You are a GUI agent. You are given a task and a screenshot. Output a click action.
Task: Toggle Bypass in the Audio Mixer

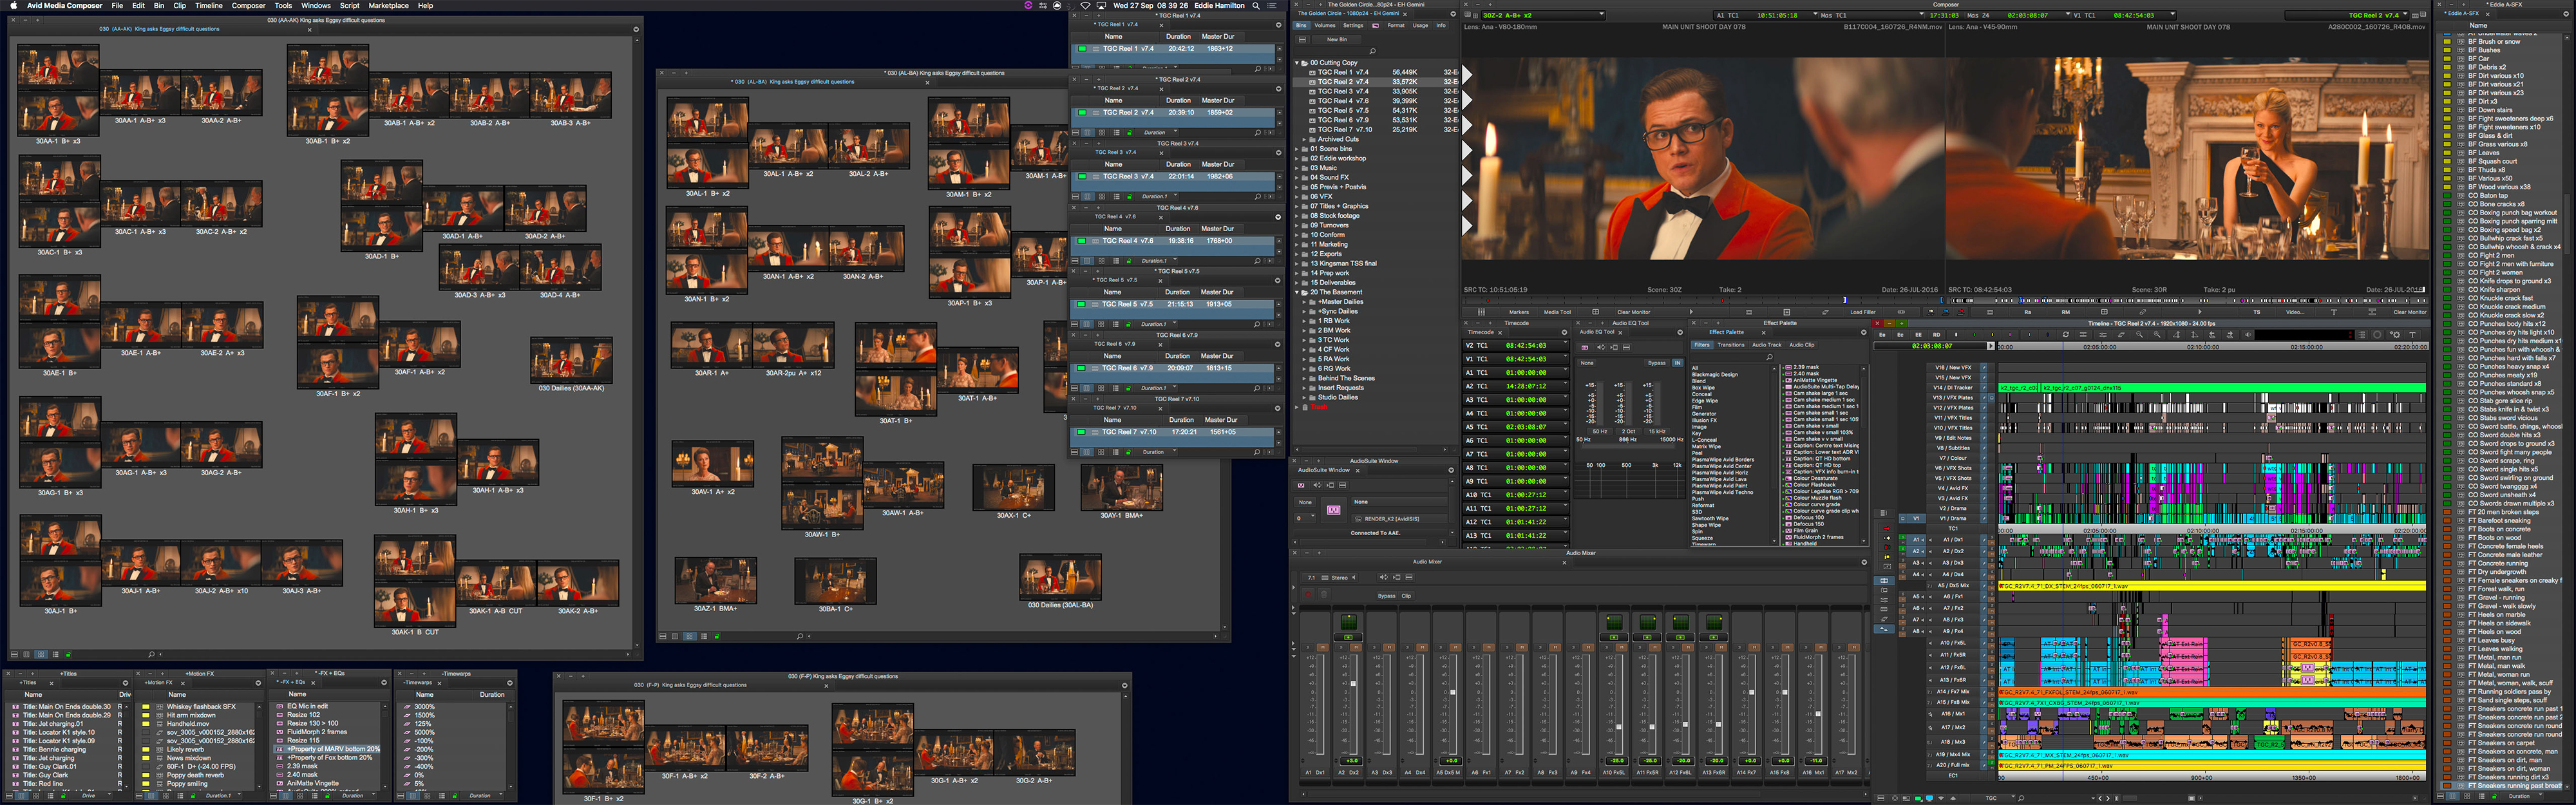click(1387, 596)
